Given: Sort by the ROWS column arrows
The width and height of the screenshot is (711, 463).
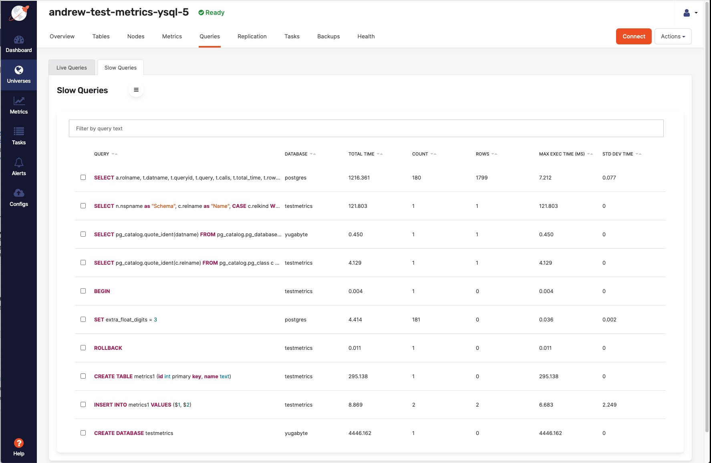Looking at the screenshot, I should click(x=494, y=154).
